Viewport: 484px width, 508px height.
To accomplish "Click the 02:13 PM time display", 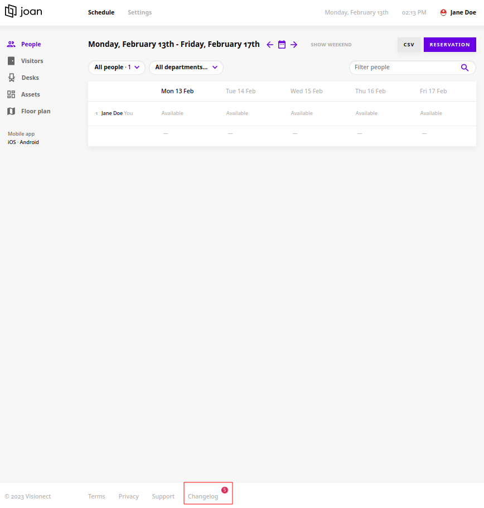I will point(414,12).
